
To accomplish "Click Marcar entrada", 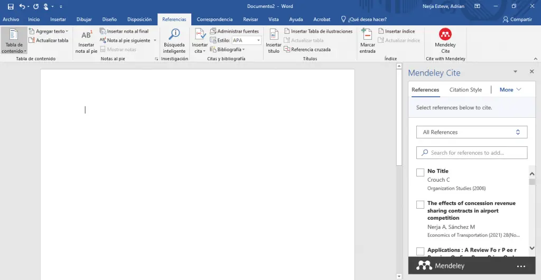I will click(368, 41).
